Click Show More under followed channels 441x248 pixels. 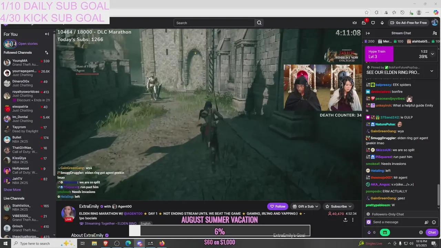tap(12, 190)
